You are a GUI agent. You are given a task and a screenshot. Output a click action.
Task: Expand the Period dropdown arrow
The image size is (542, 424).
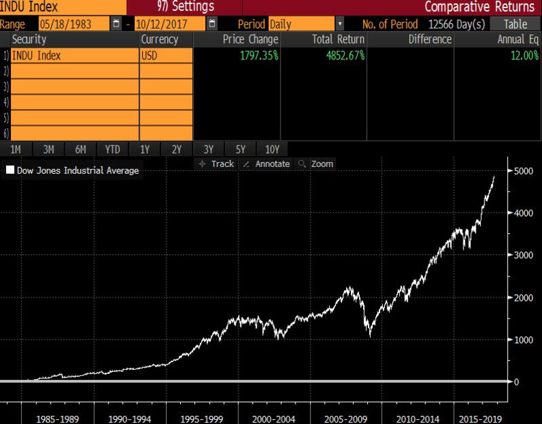pos(340,24)
